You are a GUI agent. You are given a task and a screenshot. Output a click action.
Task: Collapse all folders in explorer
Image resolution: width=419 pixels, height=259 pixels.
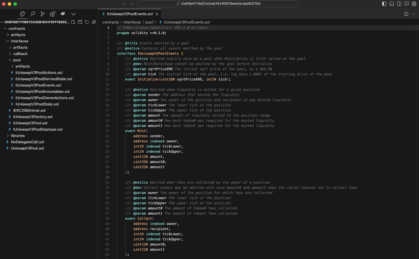tap(94, 22)
